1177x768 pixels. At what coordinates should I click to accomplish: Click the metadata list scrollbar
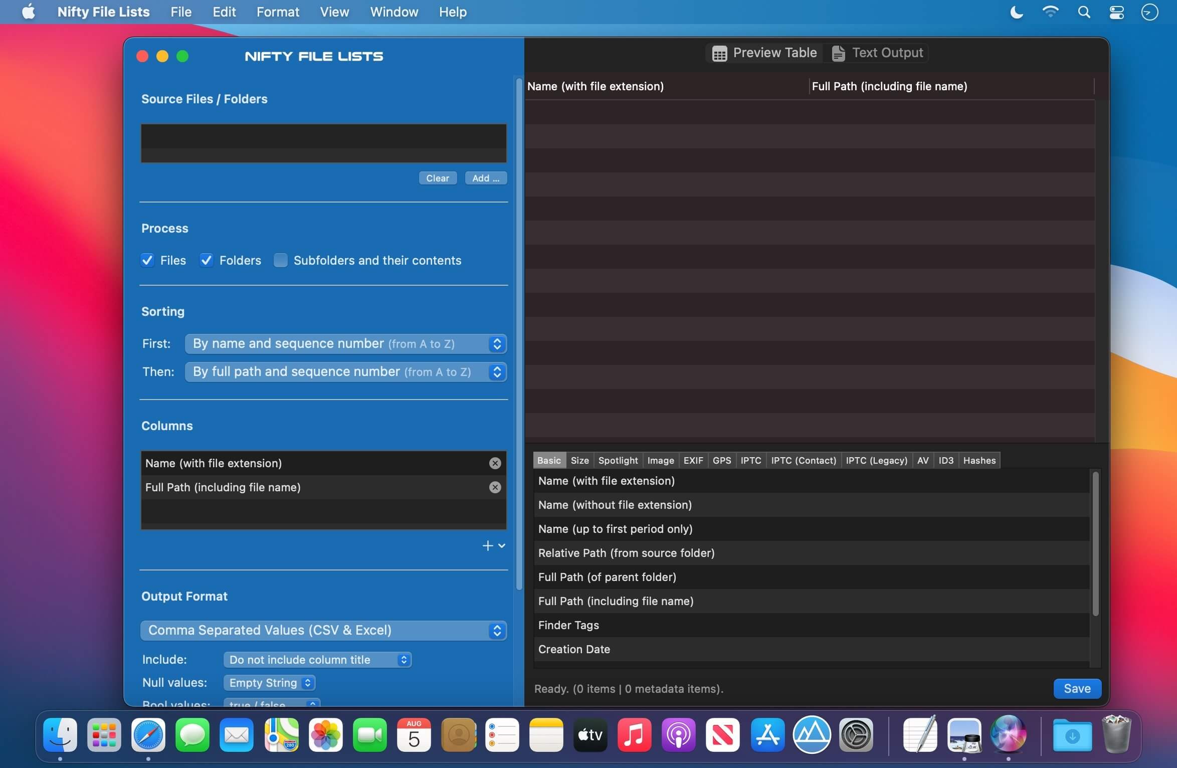1095,544
